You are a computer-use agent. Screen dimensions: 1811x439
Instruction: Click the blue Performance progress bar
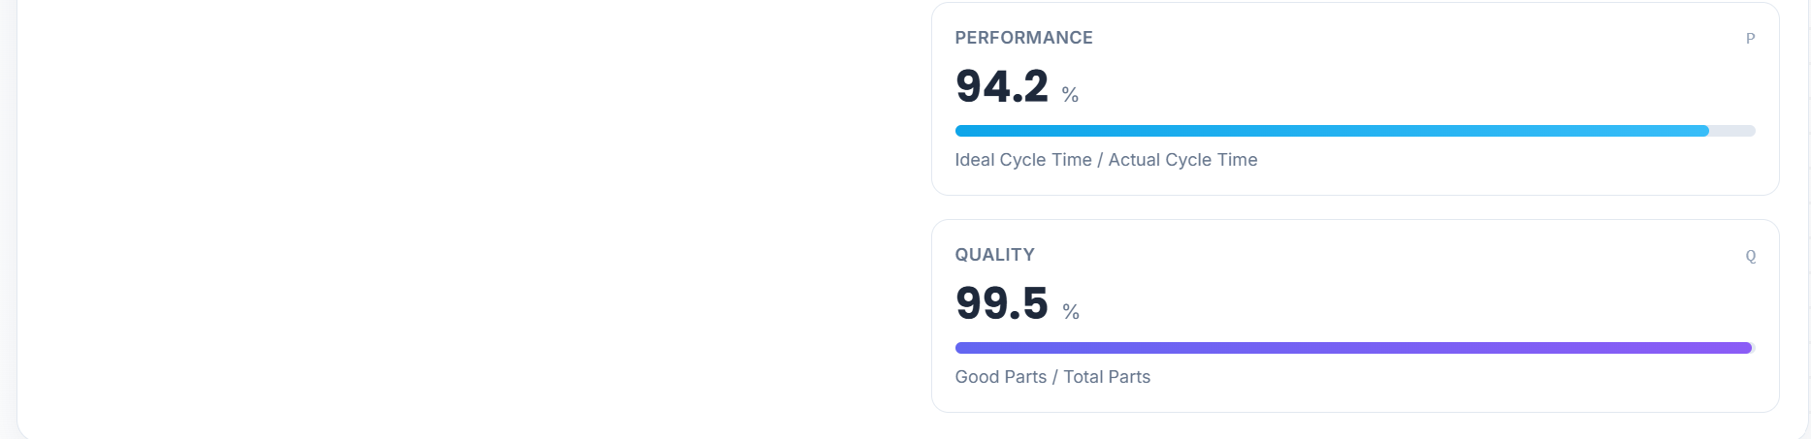(x=1331, y=131)
